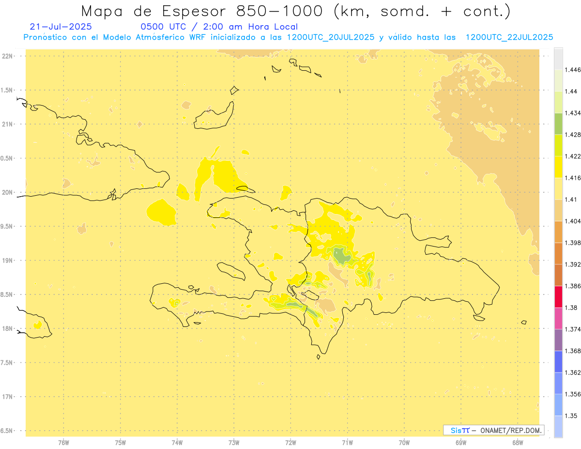Image resolution: width=581 pixels, height=449 pixels.
Task: Select the date label "21-Jul-2025"
Action: click(61, 27)
